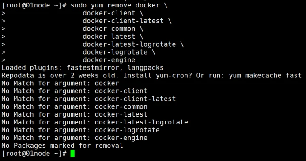Click 'No Match for argument: docker-client' line
This screenshot has width=306, height=161.
(x=74, y=91)
